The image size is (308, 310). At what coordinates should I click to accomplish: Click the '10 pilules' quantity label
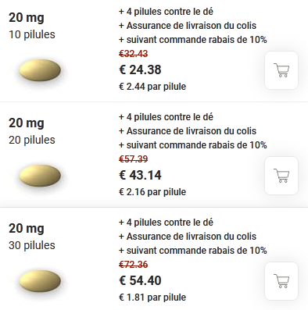pos(32,34)
